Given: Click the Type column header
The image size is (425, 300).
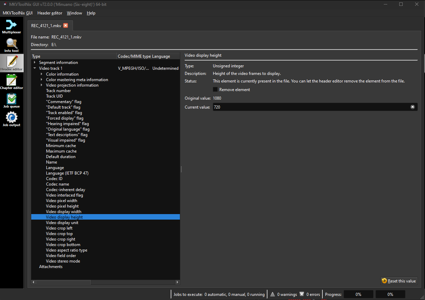Looking at the screenshot, I should 74,56.
